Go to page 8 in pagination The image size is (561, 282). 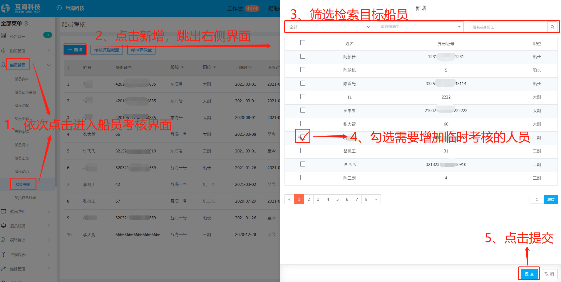click(366, 199)
